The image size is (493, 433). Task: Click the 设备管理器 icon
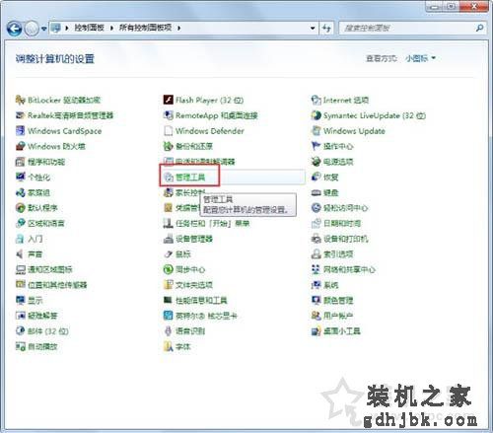(x=169, y=239)
